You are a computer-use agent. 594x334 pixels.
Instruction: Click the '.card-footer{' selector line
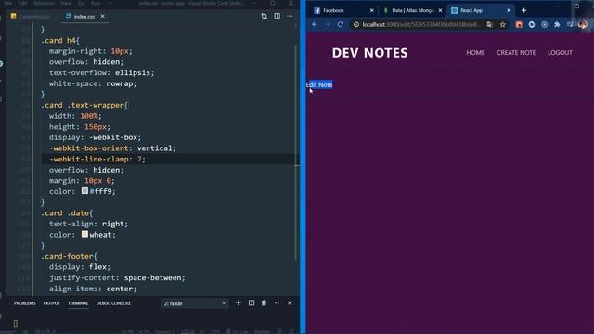coord(69,256)
